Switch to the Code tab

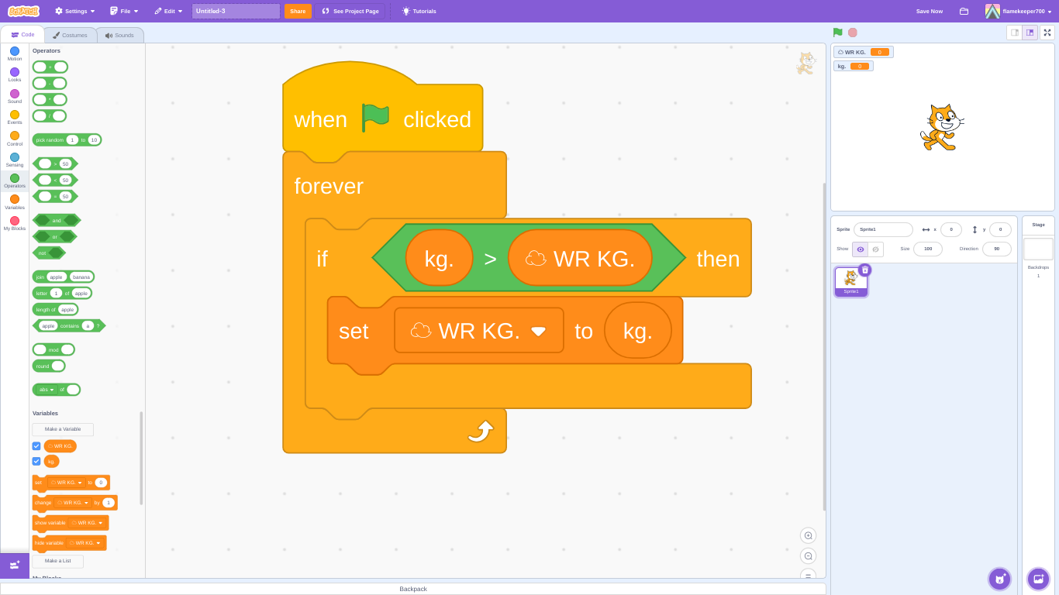22,35
